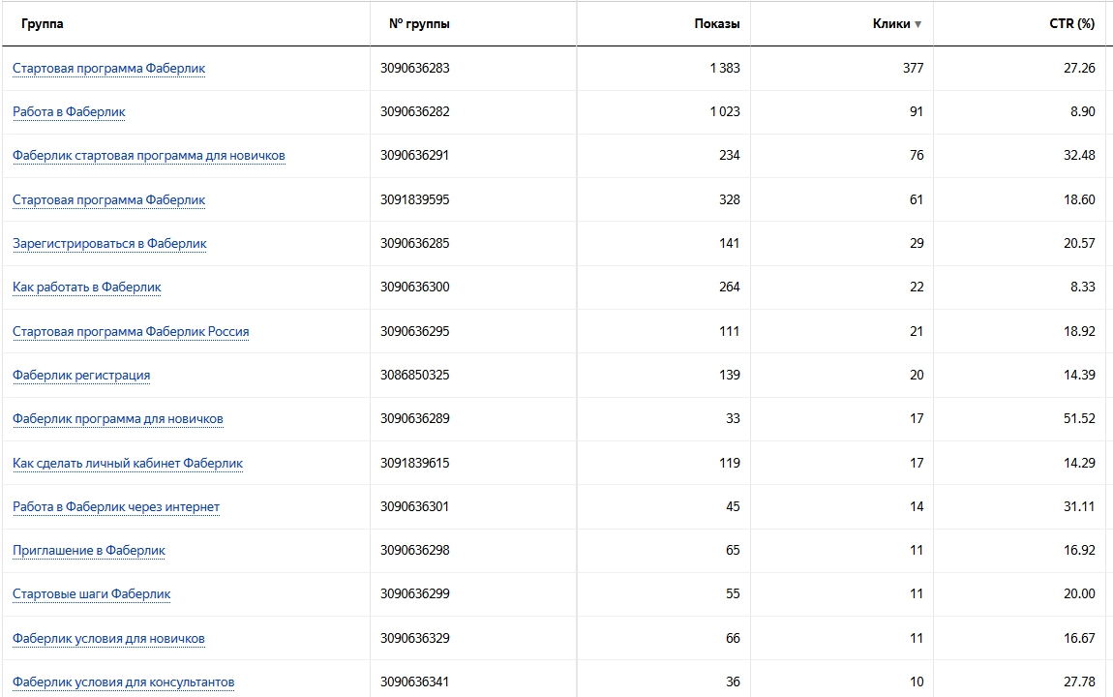Select the Фаберлик регистрация group link
The width and height of the screenshot is (1113, 697).
coord(81,376)
